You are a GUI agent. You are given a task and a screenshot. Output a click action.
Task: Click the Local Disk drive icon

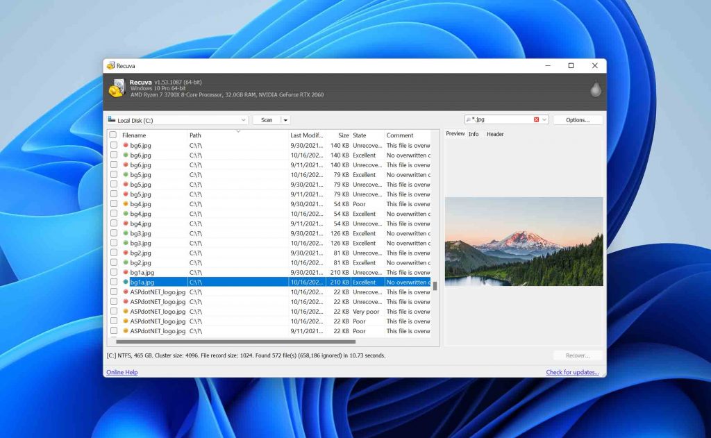(111, 119)
